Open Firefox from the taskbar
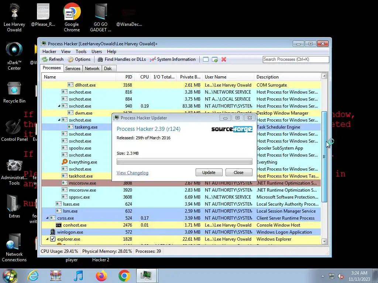378x283 pixels. (101, 276)
